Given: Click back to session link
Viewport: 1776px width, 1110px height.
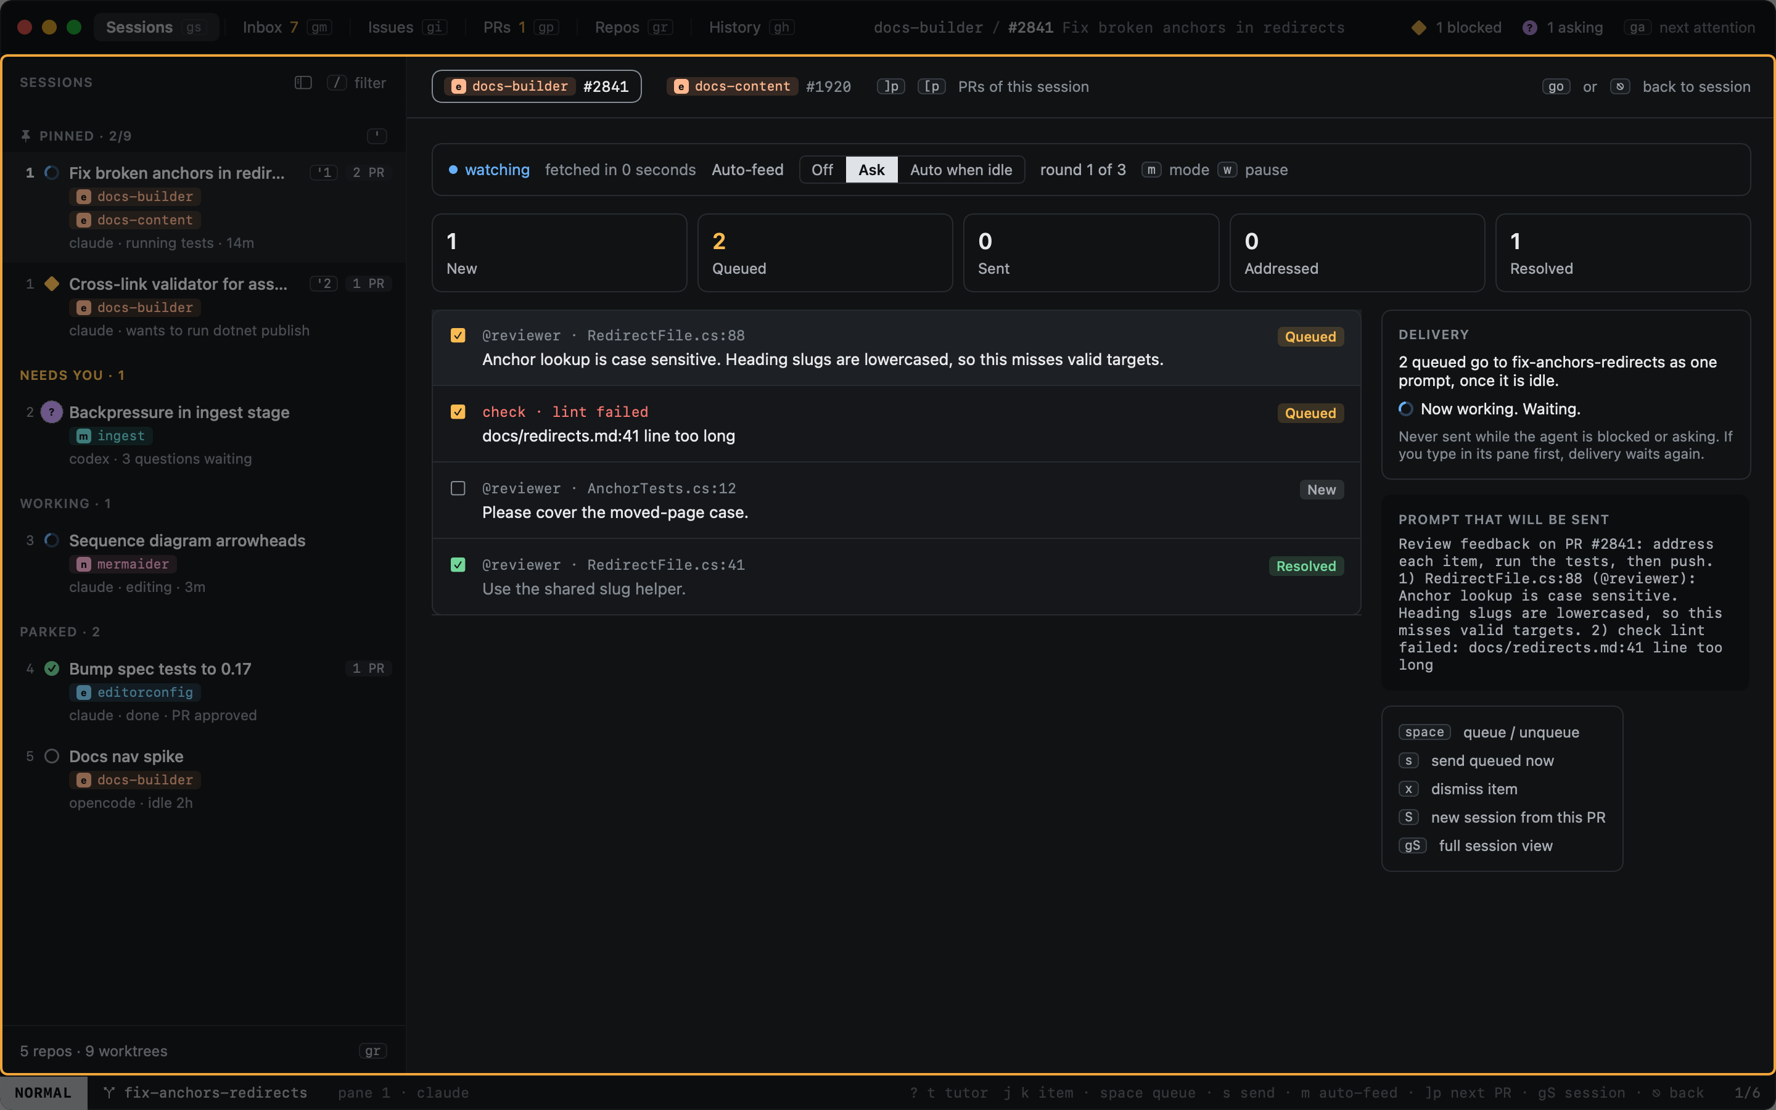Looking at the screenshot, I should (x=1696, y=86).
